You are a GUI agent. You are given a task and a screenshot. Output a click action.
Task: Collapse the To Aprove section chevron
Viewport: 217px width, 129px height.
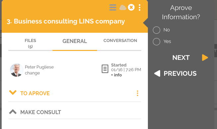pyautogui.click(x=13, y=93)
